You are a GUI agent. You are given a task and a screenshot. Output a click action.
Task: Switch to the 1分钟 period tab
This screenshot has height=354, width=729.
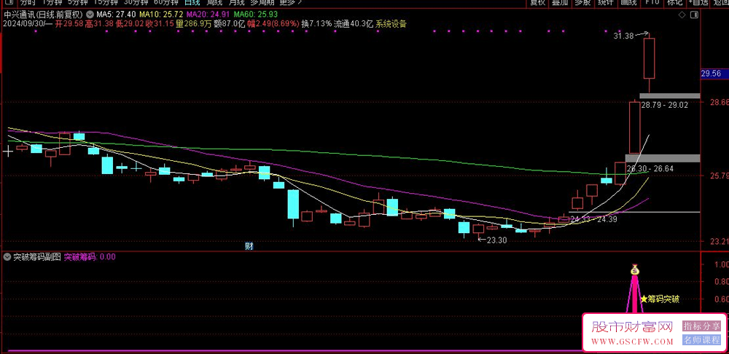tap(51, 2)
